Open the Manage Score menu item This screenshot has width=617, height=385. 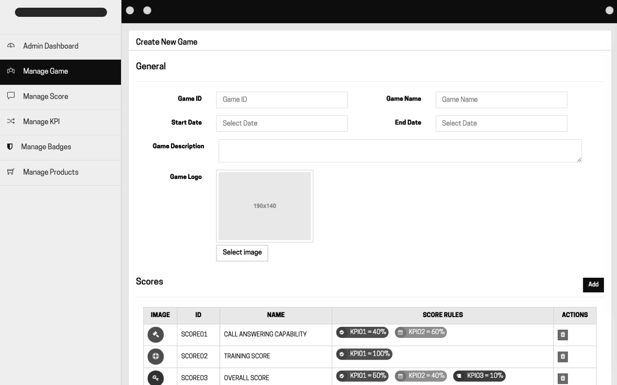[46, 96]
